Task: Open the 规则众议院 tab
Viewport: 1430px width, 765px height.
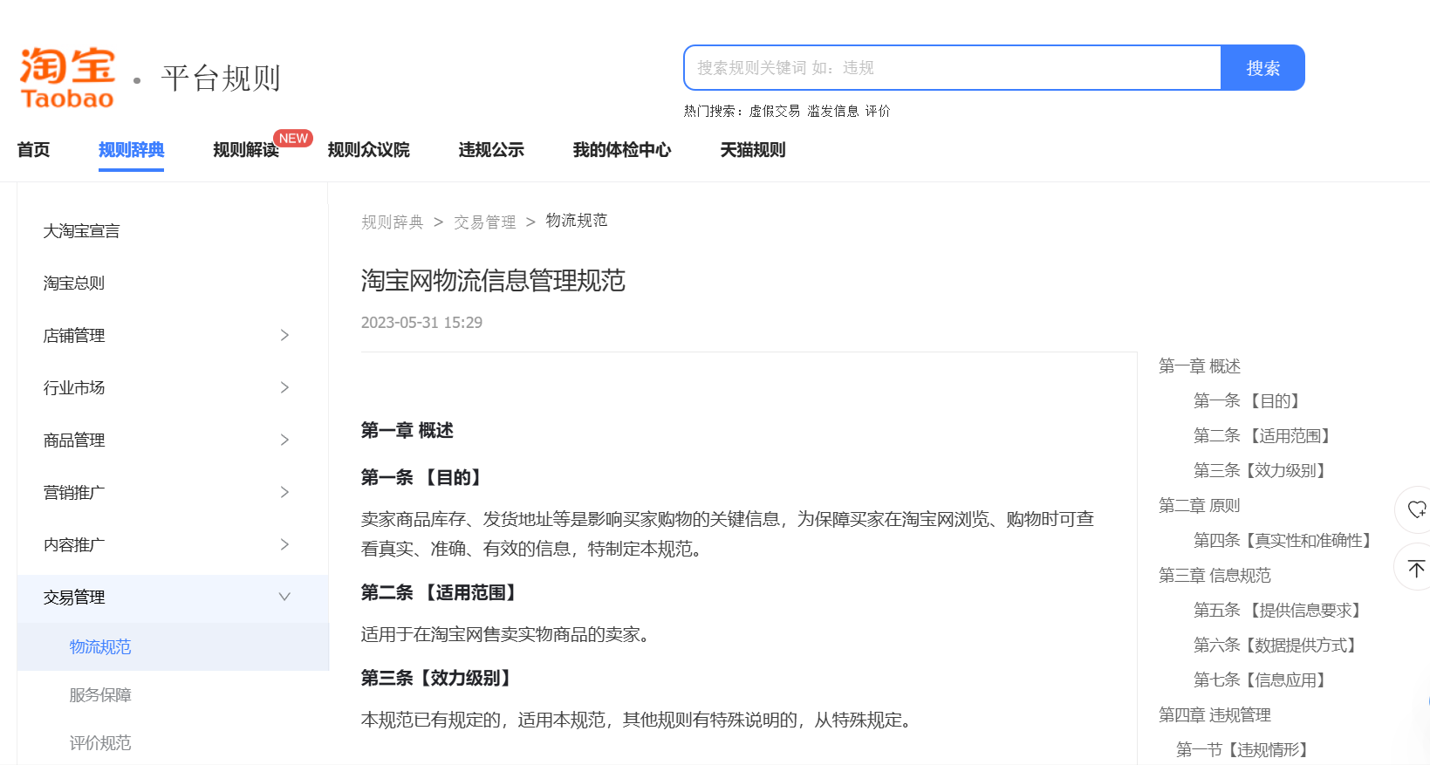Action: click(x=368, y=150)
